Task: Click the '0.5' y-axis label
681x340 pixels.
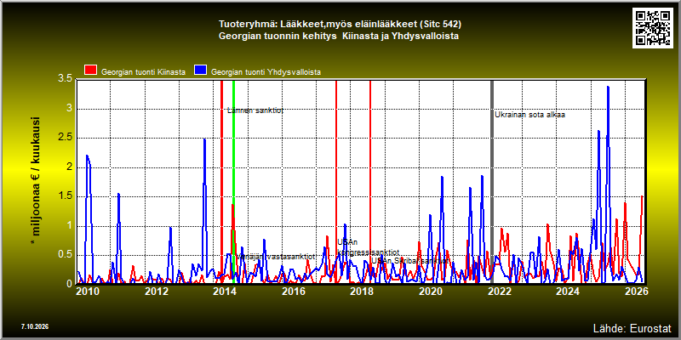Action: (66, 255)
